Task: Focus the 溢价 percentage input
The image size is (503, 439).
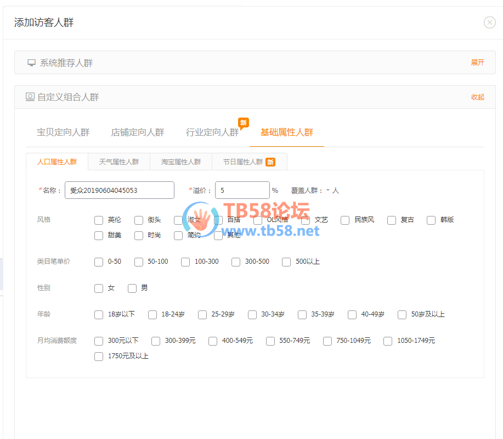Action: point(242,190)
